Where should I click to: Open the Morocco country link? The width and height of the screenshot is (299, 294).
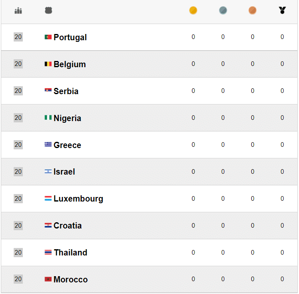[70, 279]
